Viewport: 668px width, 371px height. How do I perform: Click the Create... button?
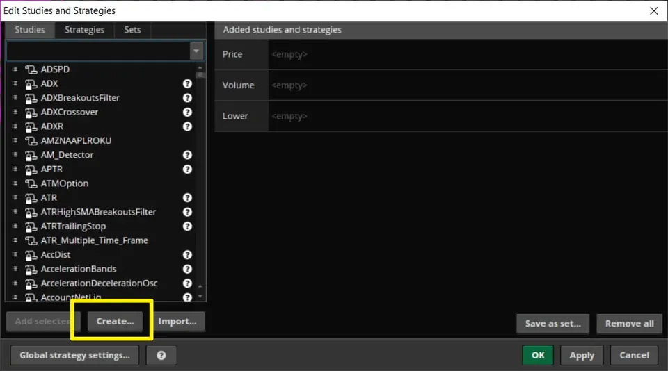tap(115, 321)
